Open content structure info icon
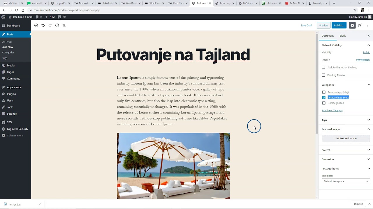The width and height of the screenshot is (373, 209). [57, 25]
